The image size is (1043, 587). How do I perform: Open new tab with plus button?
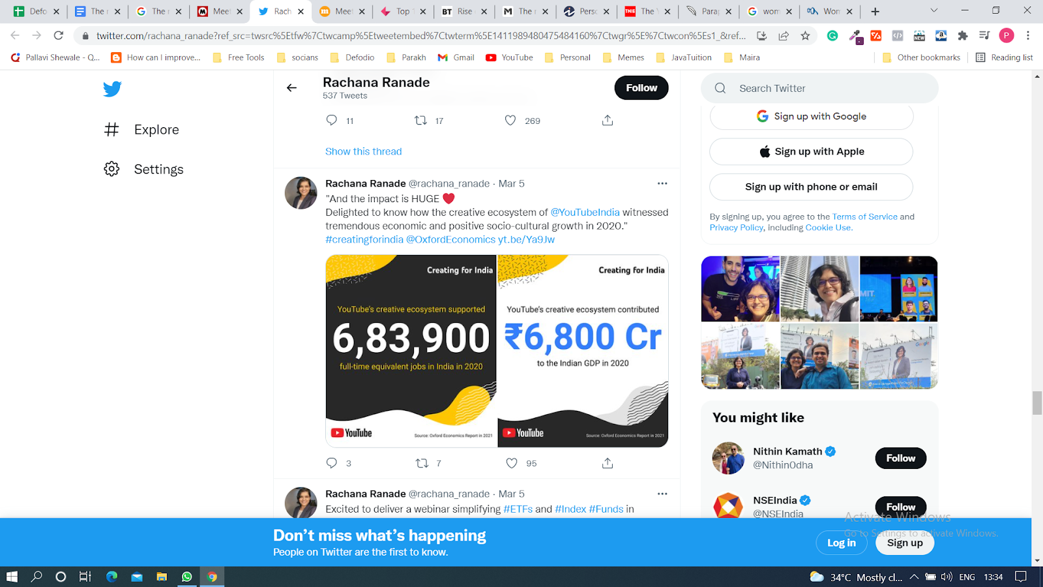[x=875, y=11]
